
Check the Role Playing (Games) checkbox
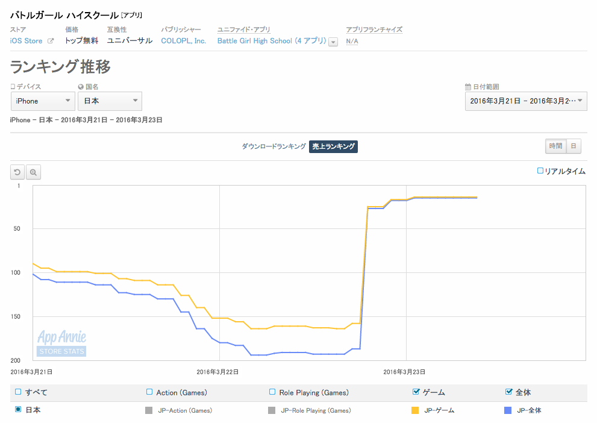click(272, 392)
